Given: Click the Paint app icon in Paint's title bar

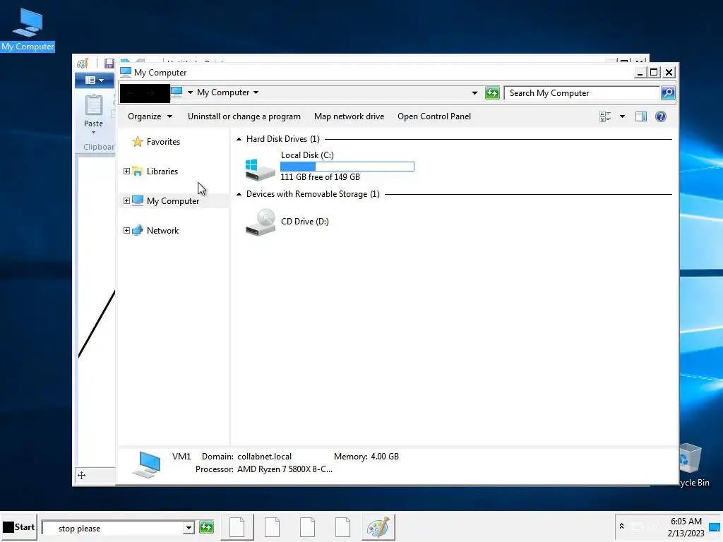Looking at the screenshot, I should [x=83, y=64].
